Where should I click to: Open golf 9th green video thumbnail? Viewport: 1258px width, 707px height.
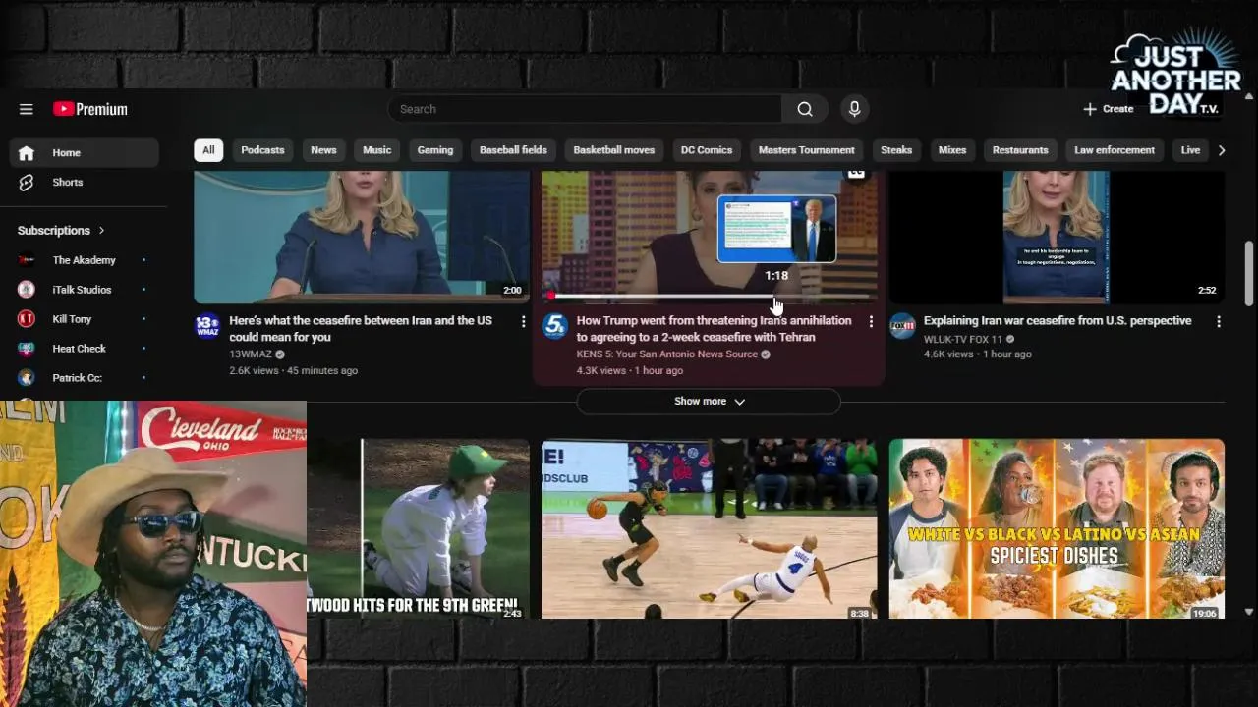click(x=418, y=528)
